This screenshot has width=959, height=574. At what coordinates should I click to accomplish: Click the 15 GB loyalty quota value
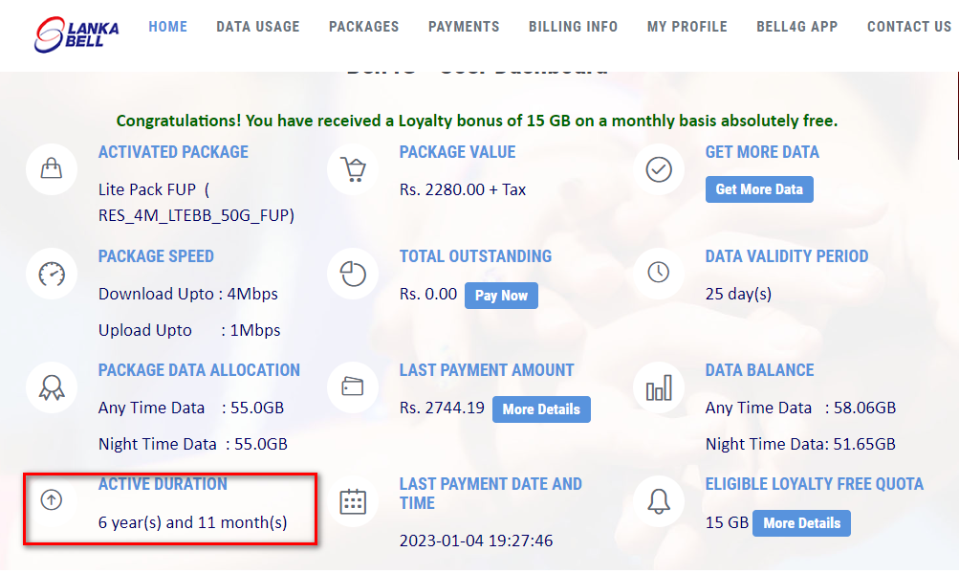[727, 522]
